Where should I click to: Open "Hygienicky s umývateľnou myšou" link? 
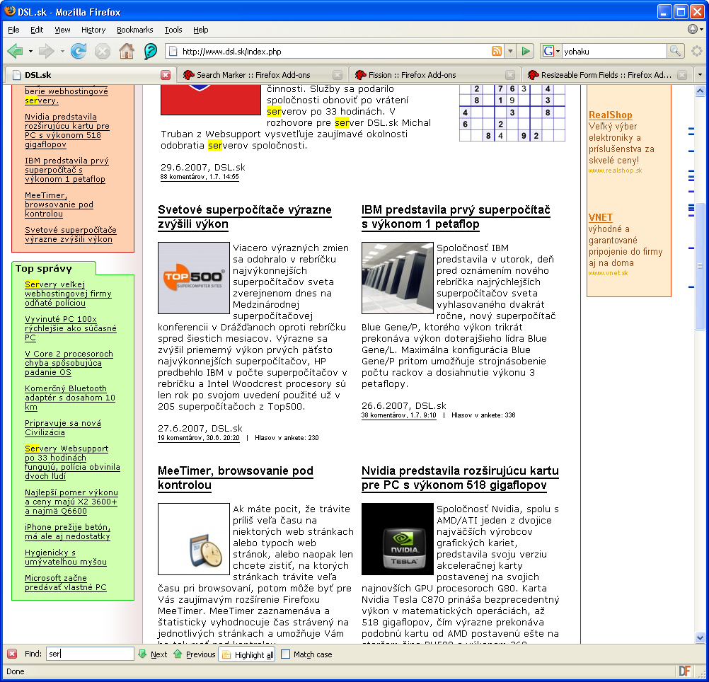coord(66,557)
